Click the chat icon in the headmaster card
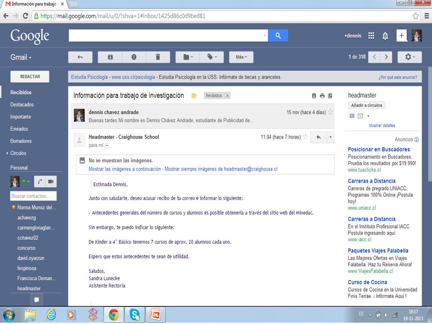 point(352,116)
